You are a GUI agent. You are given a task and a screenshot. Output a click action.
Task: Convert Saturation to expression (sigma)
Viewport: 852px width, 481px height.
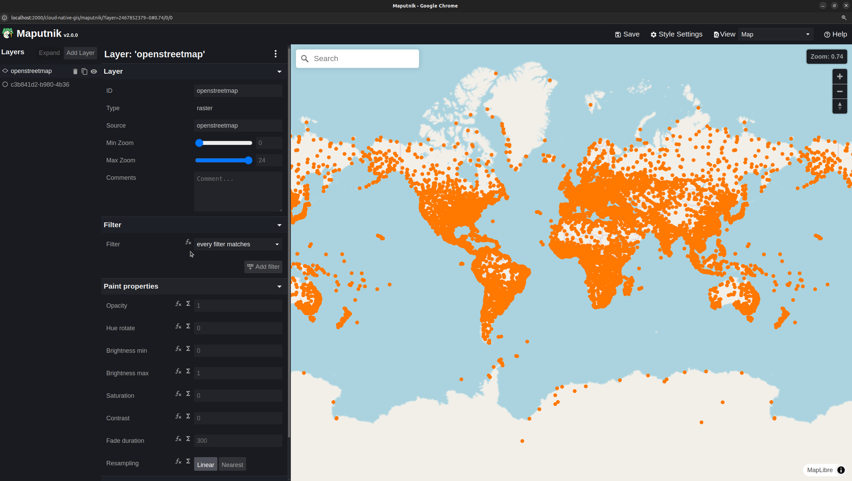click(x=188, y=394)
